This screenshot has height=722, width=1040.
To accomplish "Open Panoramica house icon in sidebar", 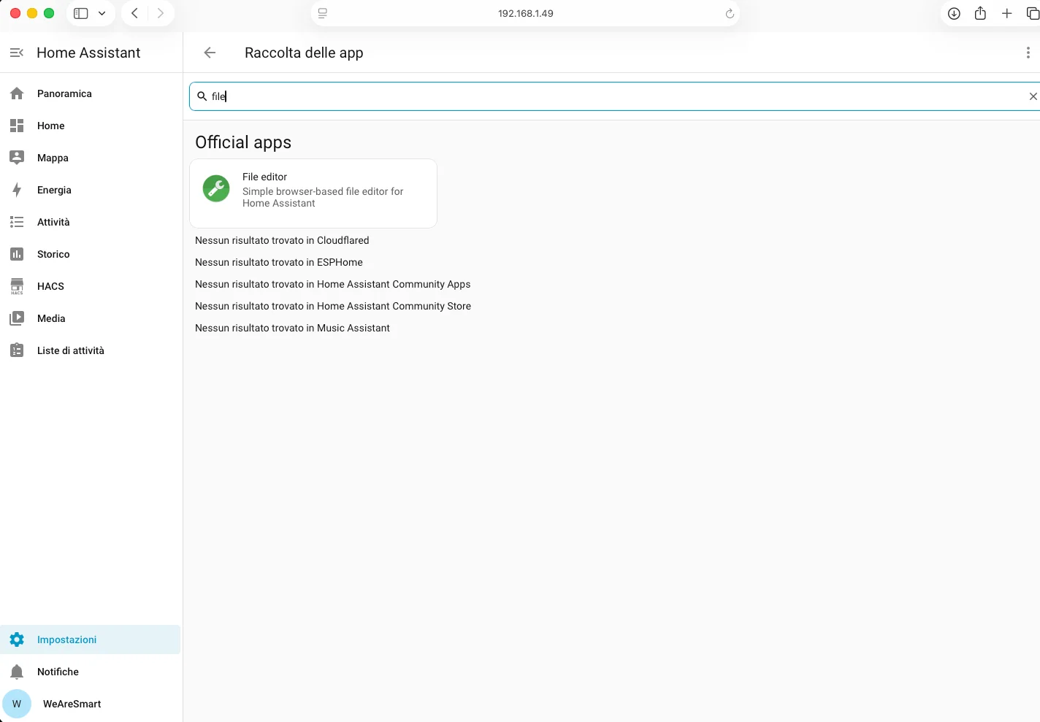I will click(x=17, y=93).
